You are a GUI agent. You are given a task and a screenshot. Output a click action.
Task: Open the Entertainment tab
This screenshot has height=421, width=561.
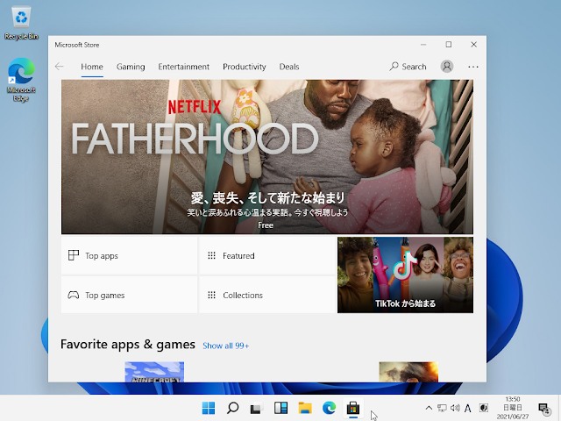[x=183, y=67]
